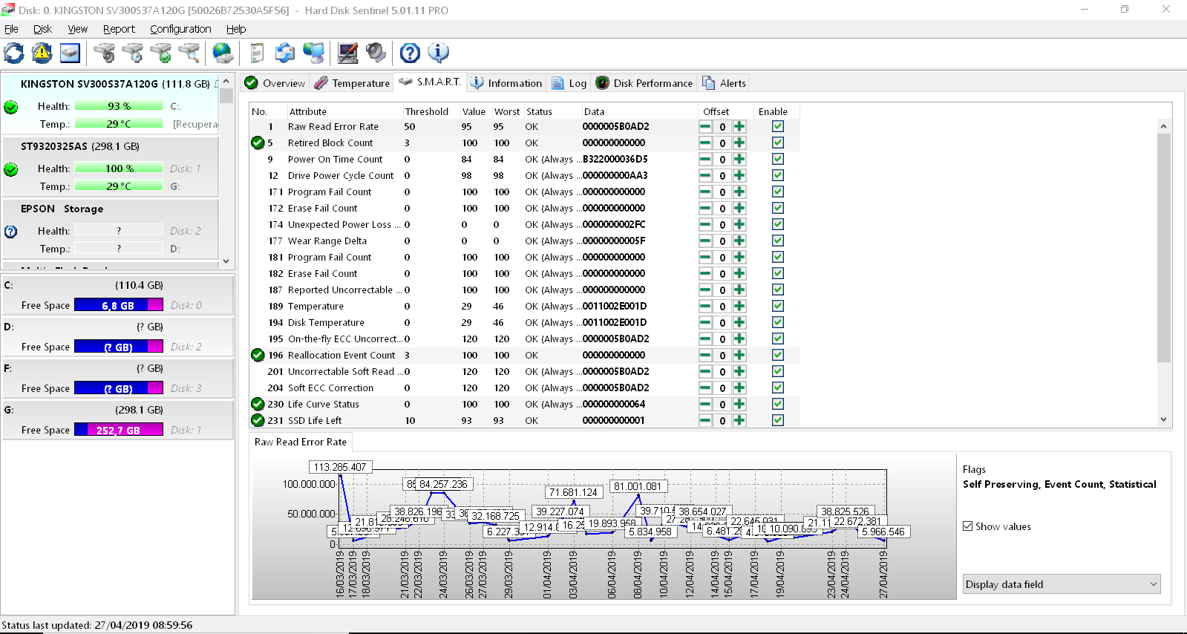Open the Display data field dropdown

coord(1062,584)
